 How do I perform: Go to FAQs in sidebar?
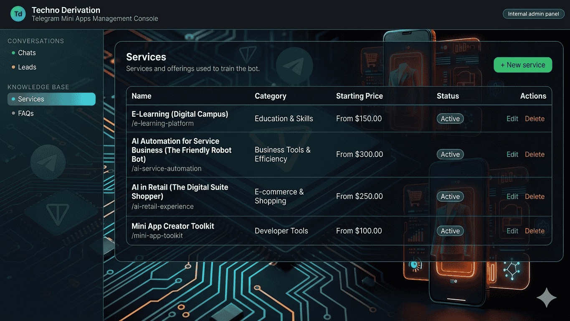26,113
